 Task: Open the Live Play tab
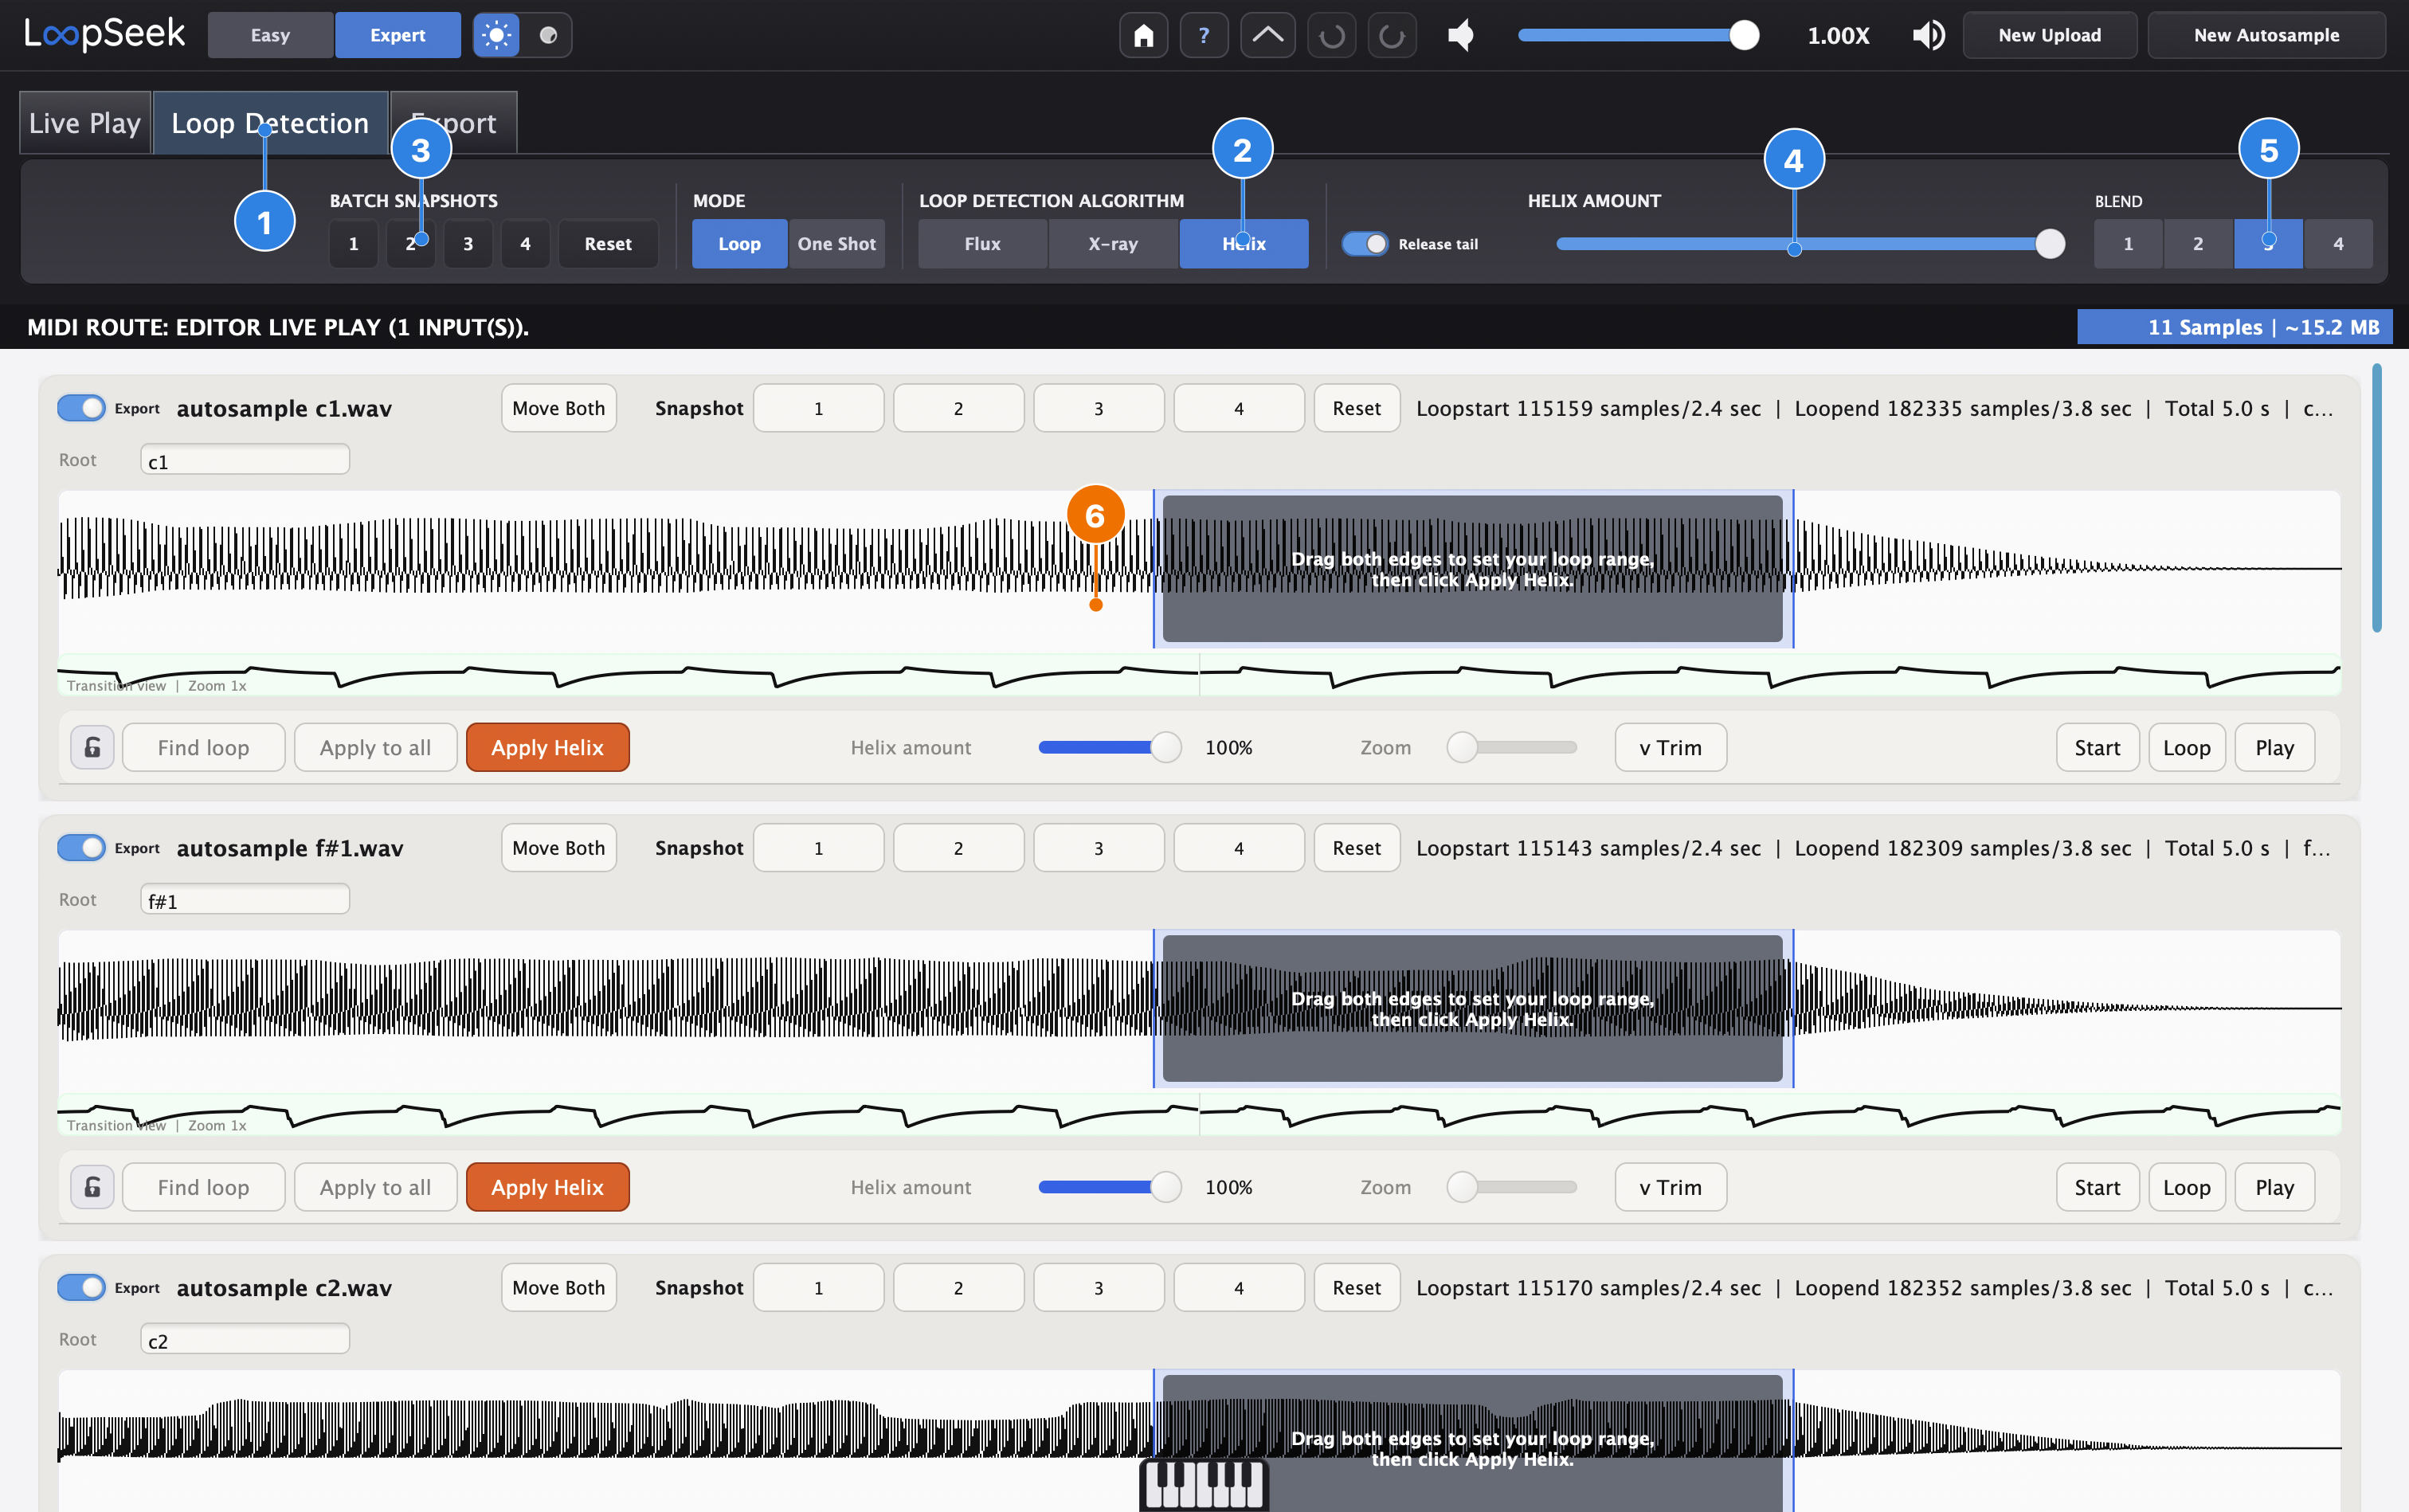tap(85, 123)
